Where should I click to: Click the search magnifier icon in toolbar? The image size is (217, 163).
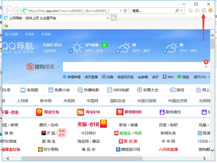pos(177,11)
